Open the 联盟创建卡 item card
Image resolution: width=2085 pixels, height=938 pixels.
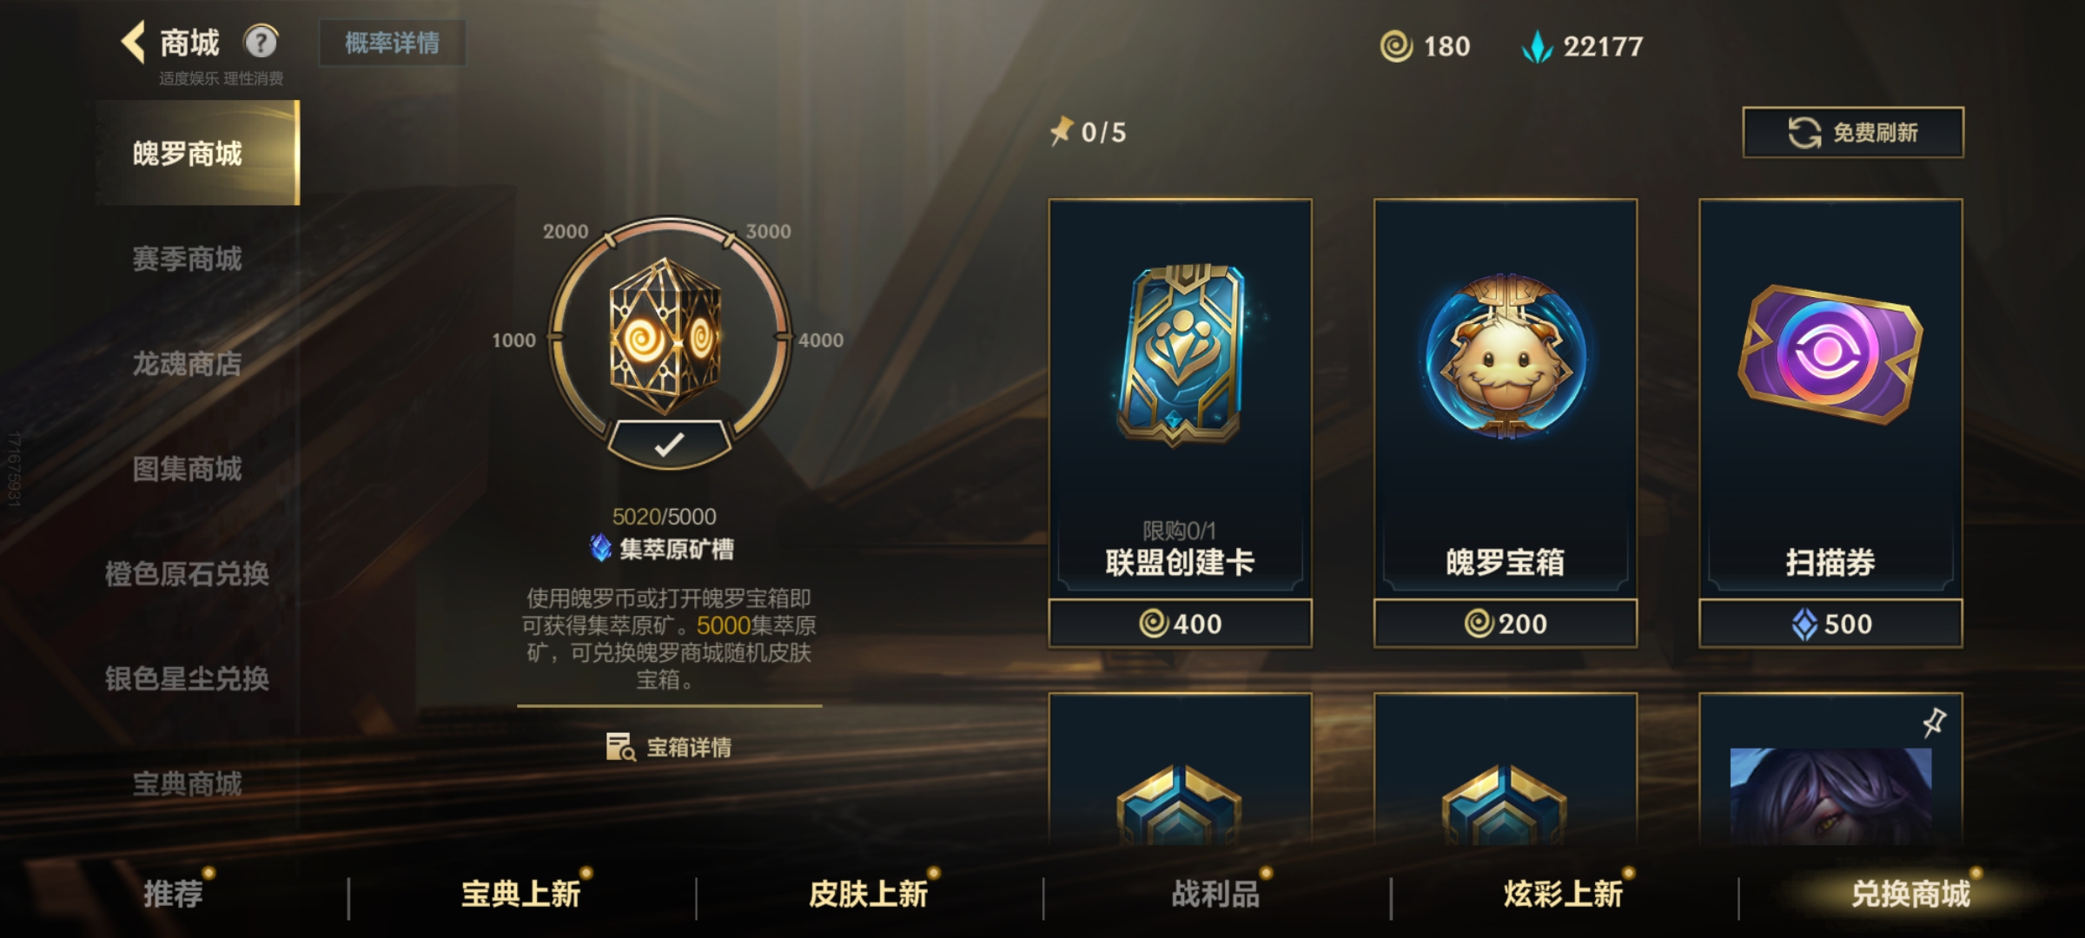1180,422
